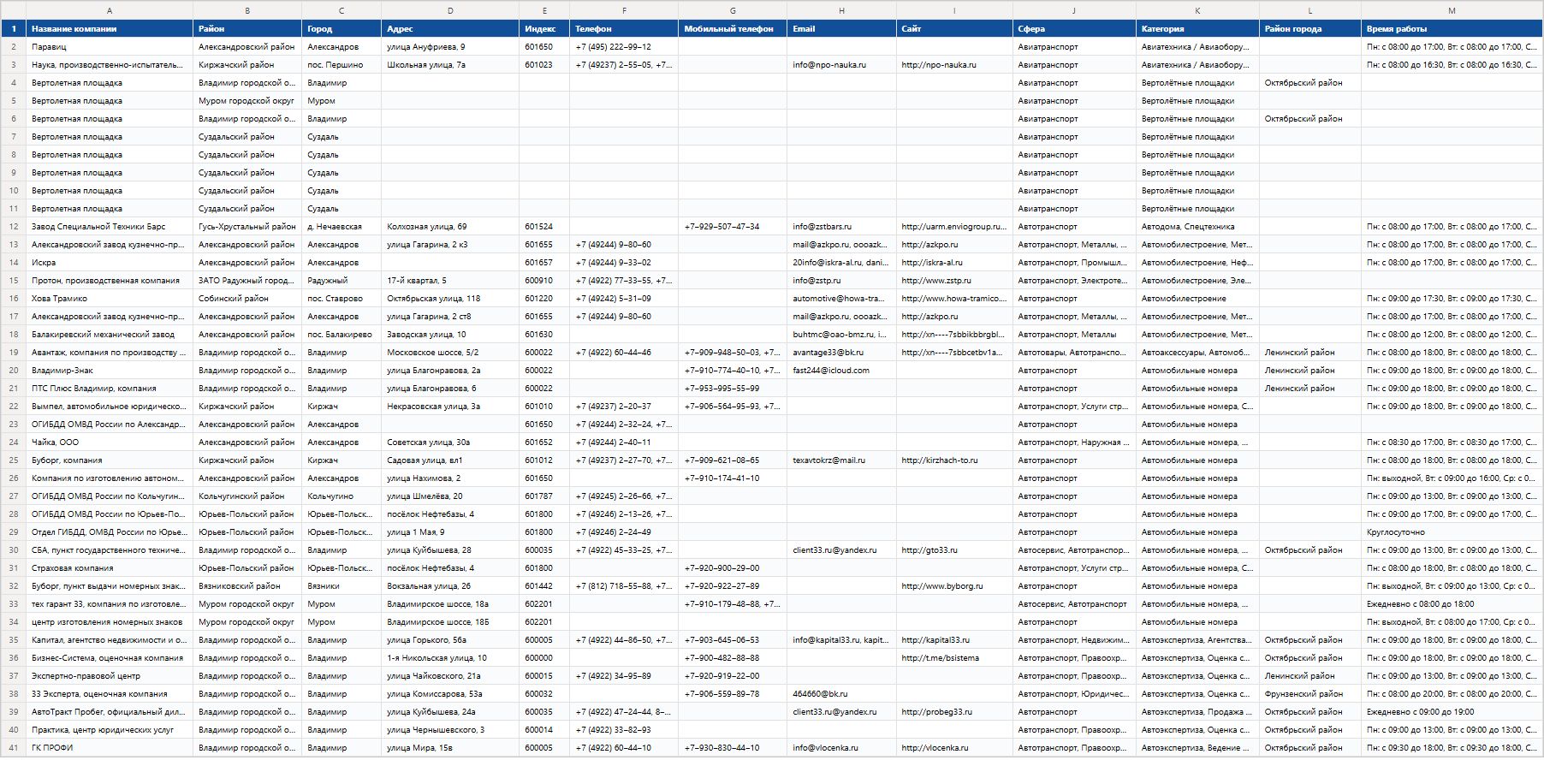Click the address 'Советская улица, 30а'
1544x772 pixels.
pyautogui.click(x=450, y=442)
